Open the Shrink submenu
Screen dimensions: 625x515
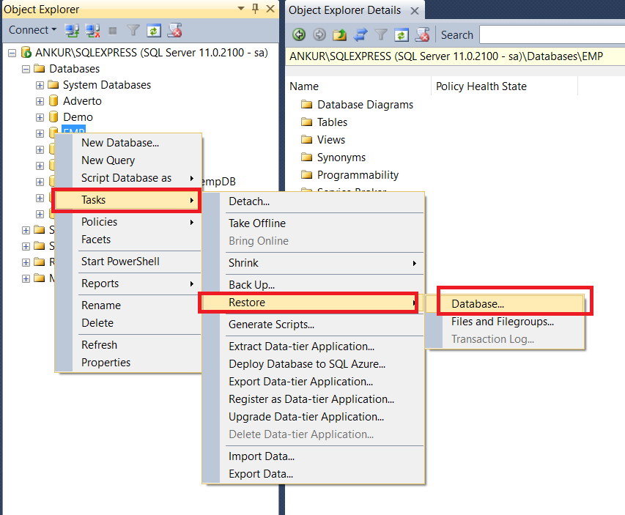coord(314,263)
